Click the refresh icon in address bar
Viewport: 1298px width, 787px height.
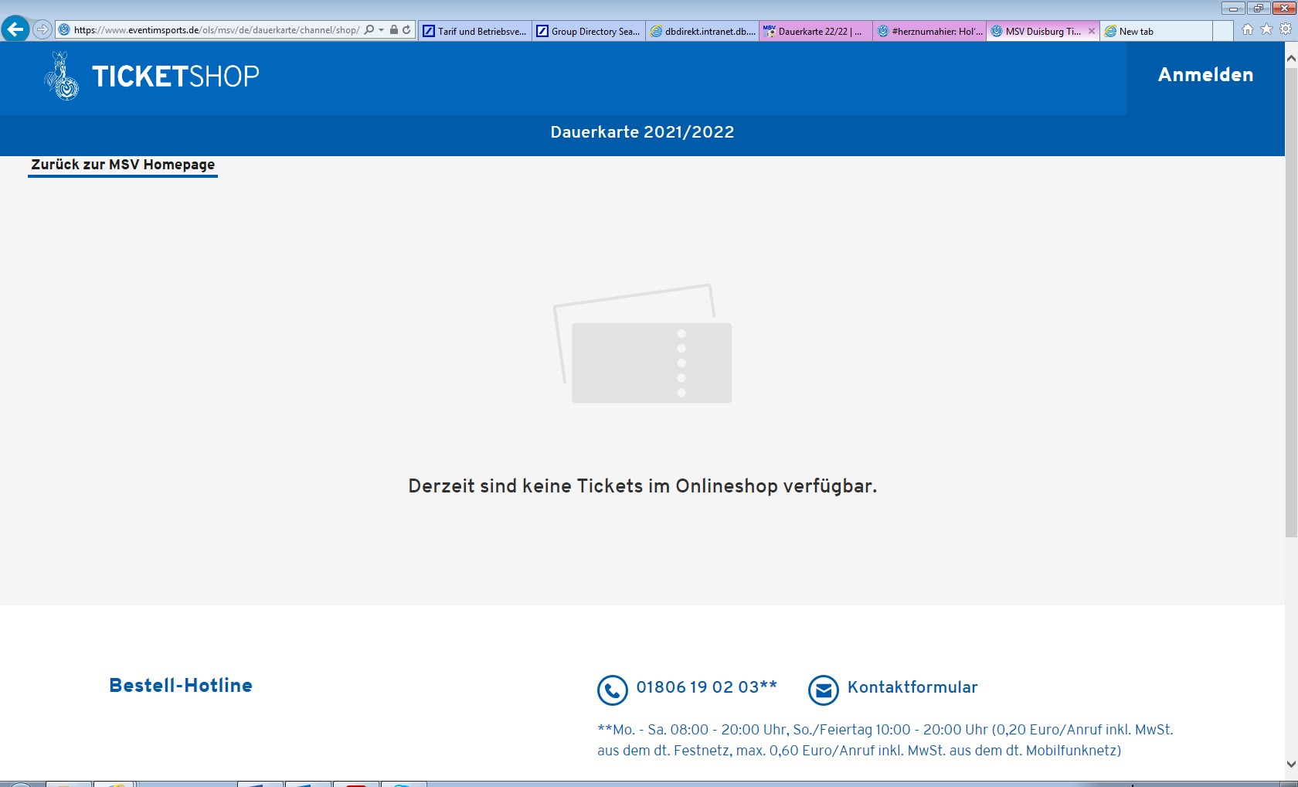(x=406, y=30)
